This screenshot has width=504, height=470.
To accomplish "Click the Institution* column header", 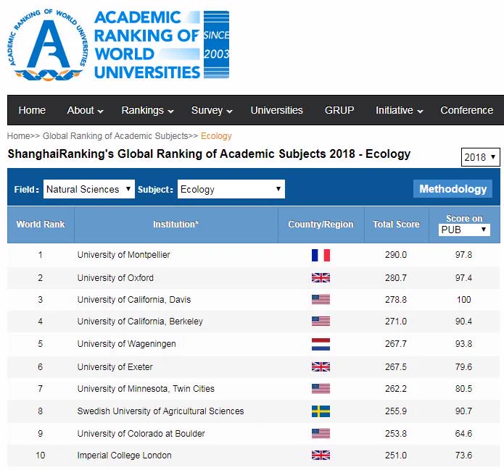I will (175, 224).
